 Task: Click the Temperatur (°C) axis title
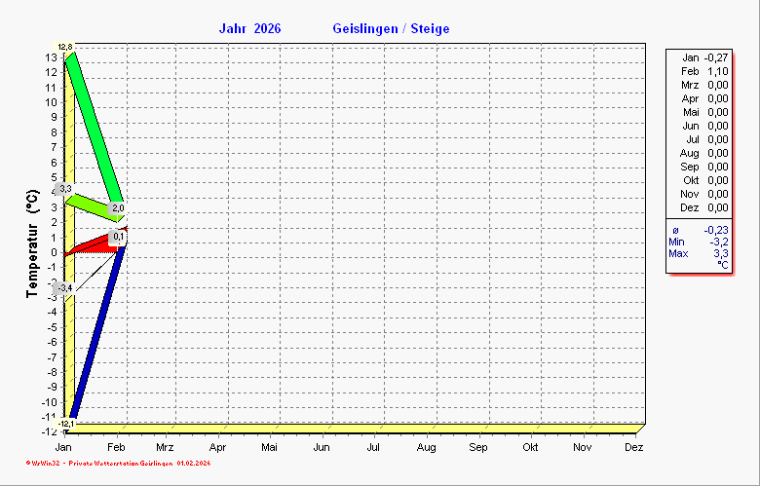click(31, 244)
